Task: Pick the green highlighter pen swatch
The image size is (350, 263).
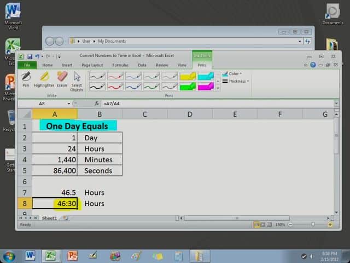Action: coord(188,87)
